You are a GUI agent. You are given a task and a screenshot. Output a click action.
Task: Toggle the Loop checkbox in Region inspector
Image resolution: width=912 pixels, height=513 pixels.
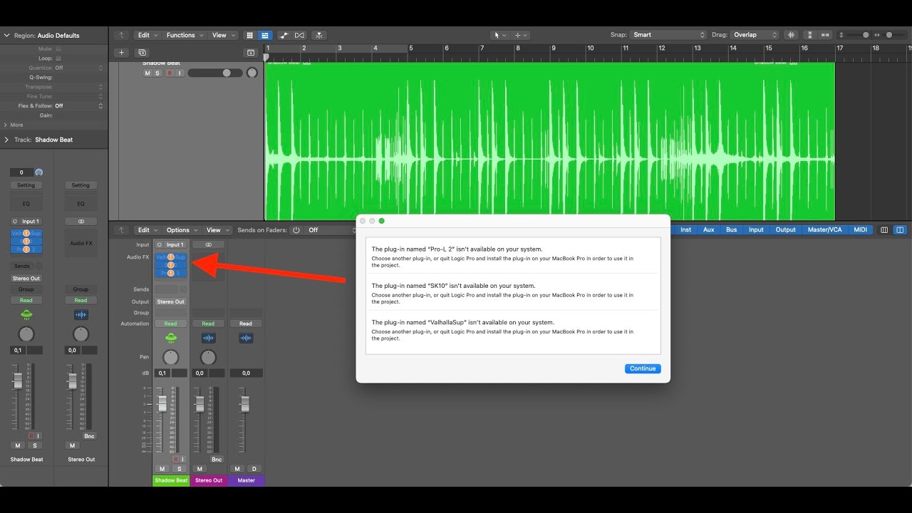[58, 58]
